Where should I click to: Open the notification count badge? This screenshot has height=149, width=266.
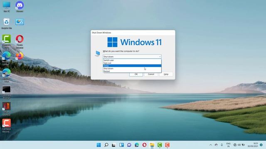pos(261,145)
